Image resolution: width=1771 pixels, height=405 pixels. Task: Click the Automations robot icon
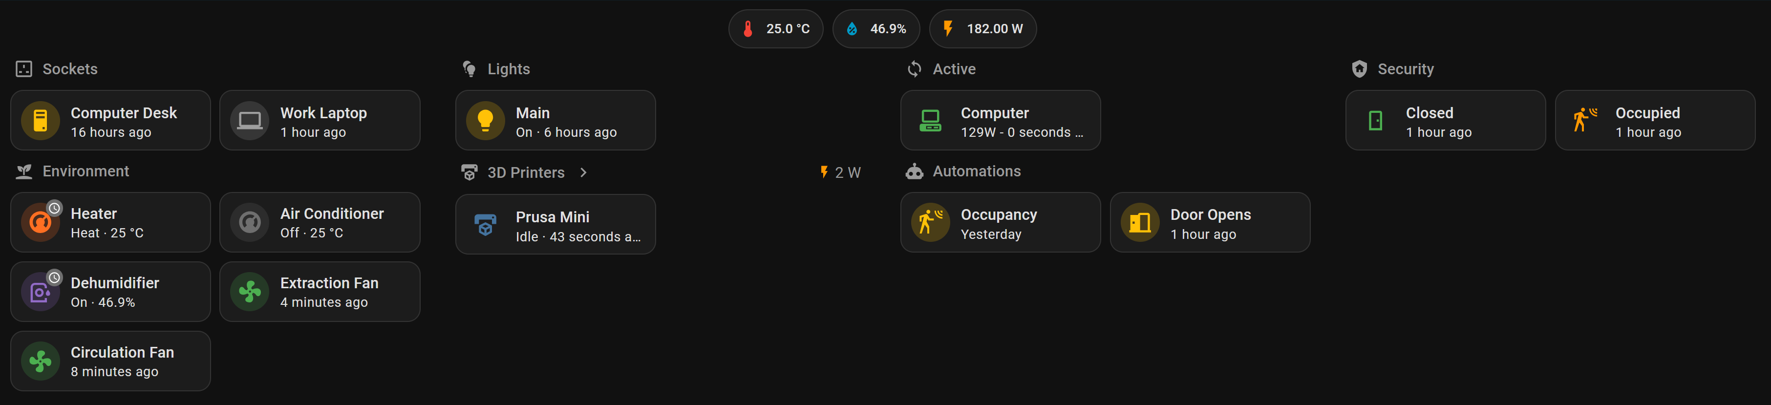[915, 171]
